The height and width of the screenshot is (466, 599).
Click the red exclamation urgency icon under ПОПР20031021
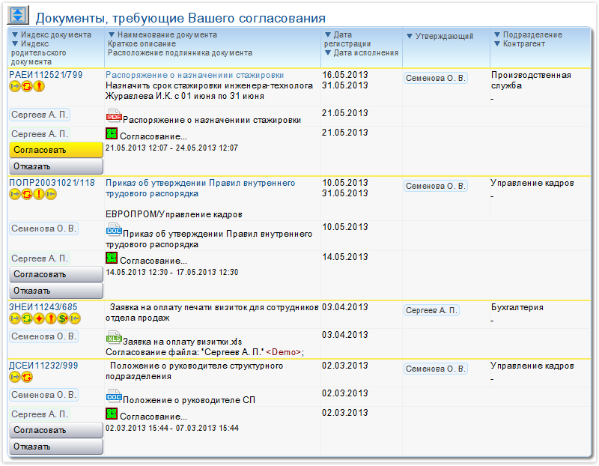pyautogui.click(x=37, y=193)
